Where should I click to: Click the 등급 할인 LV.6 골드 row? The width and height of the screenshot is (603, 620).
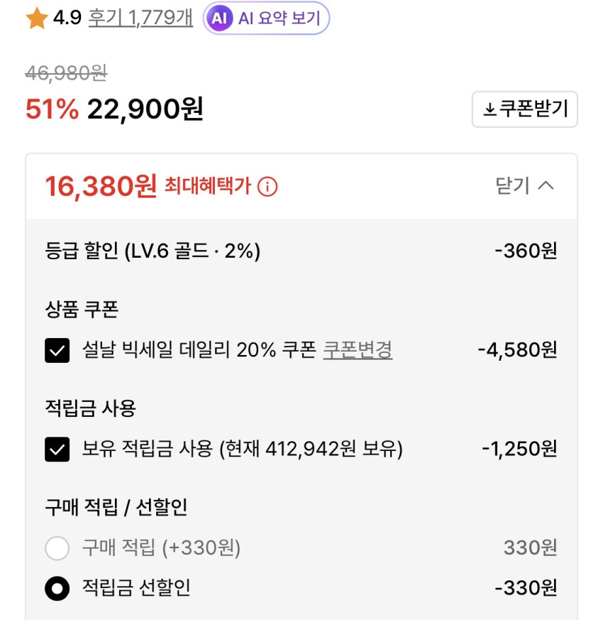[x=153, y=251]
